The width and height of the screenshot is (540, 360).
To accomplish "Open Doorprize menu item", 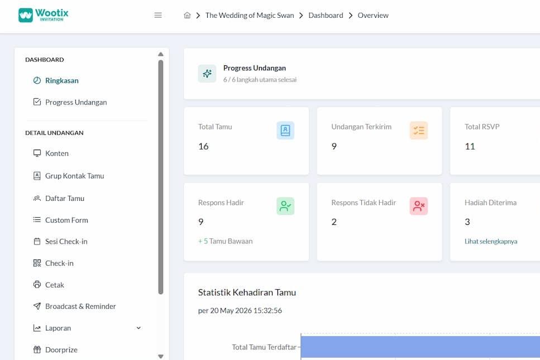I will [x=61, y=350].
